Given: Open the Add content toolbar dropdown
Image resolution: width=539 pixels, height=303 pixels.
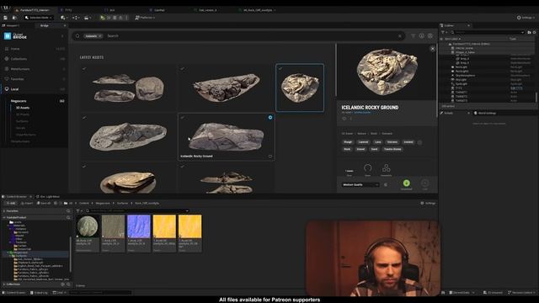Looking at the screenshot, I should click(64, 18).
